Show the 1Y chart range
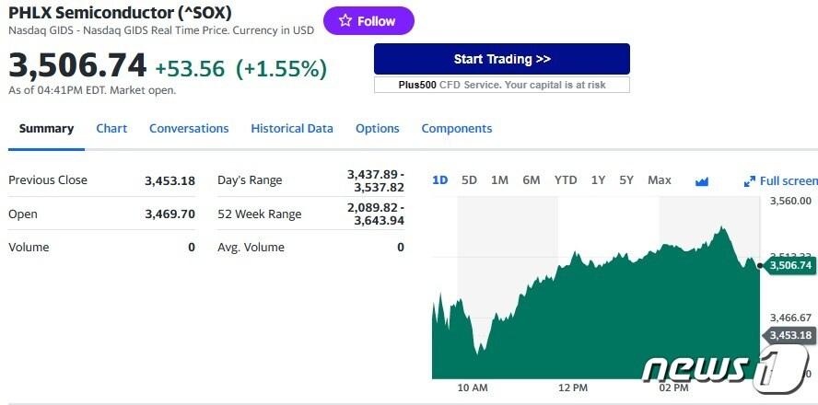 tap(599, 180)
